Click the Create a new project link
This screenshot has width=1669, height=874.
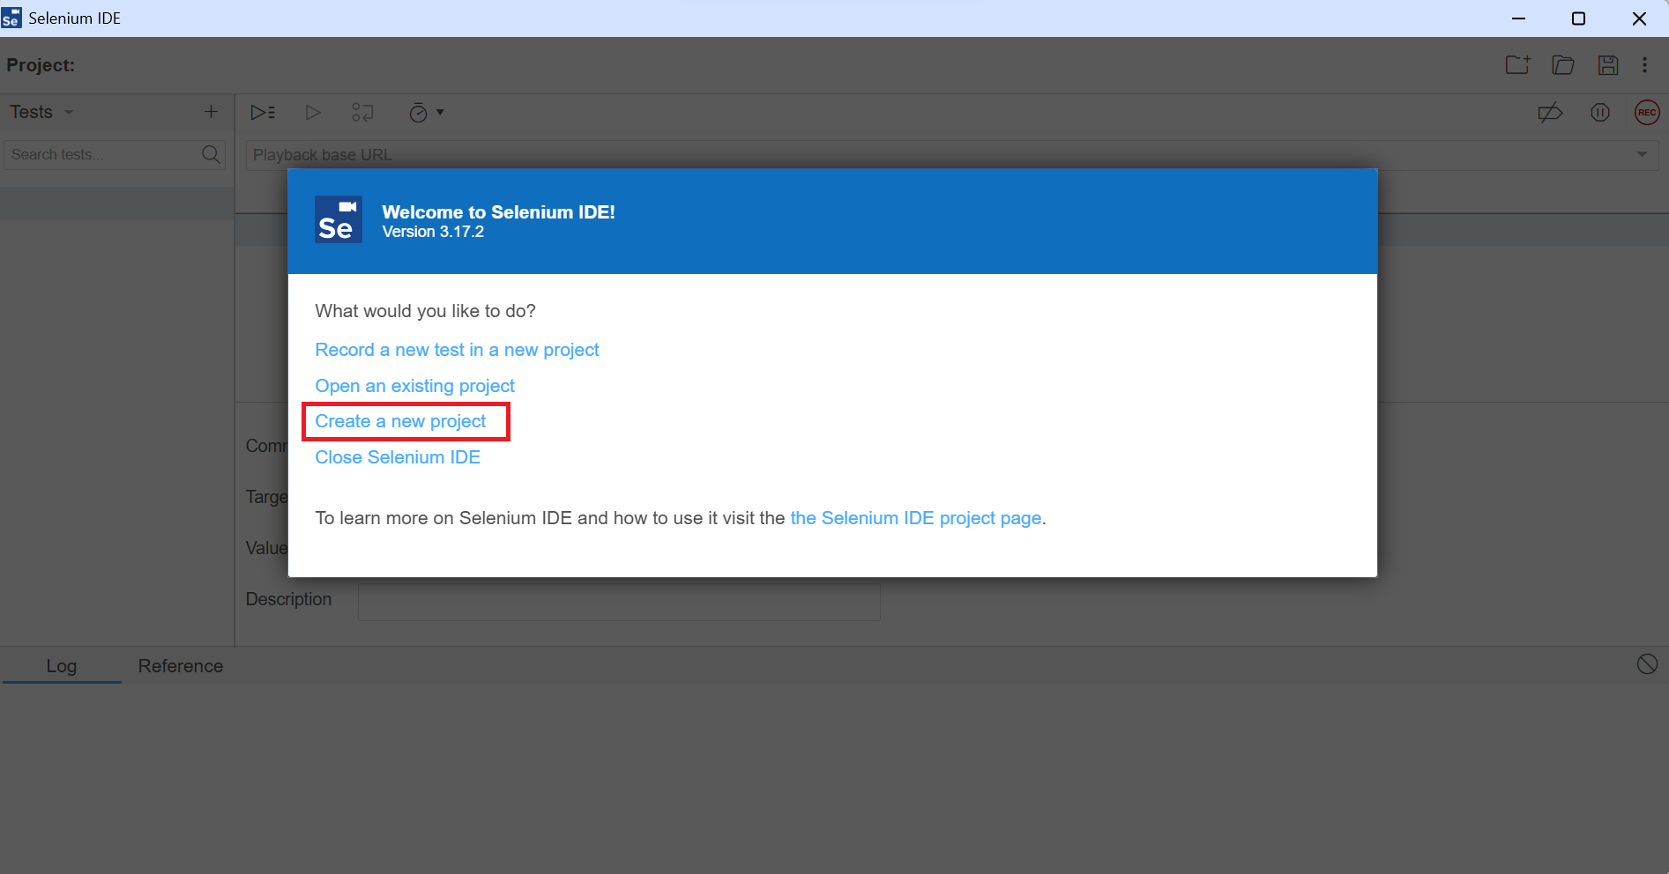(400, 421)
